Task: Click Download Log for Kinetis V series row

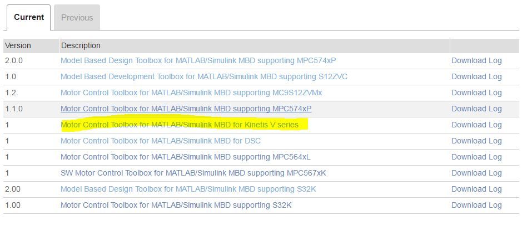Action: pos(476,125)
